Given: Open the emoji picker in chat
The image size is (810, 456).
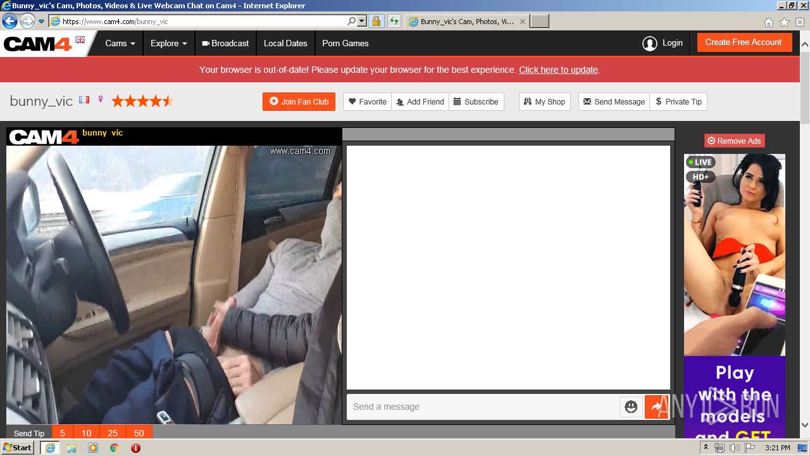Looking at the screenshot, I should point(631,407).
